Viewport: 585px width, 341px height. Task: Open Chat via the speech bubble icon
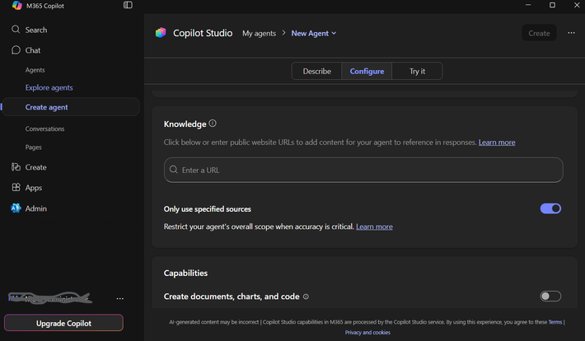click(16, 50)
